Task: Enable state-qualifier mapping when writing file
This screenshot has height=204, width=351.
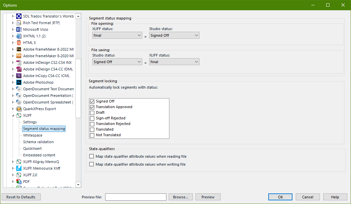Action: (x=91, y=164)
